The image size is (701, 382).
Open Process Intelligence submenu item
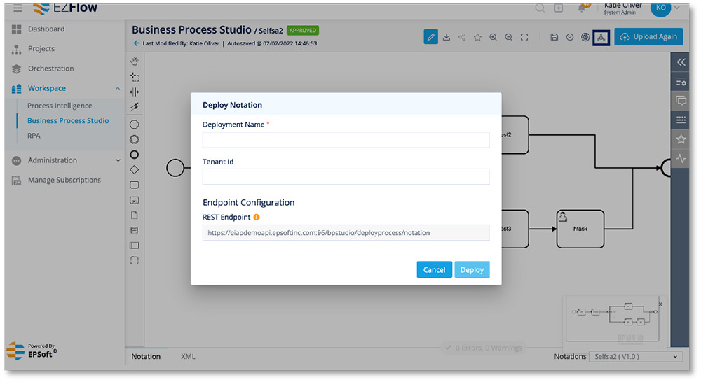click(x=60, y=106)
